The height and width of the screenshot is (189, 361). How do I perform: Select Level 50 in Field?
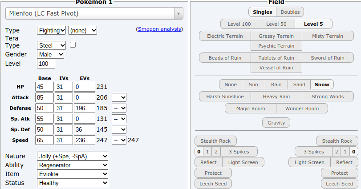click(276, 24)
